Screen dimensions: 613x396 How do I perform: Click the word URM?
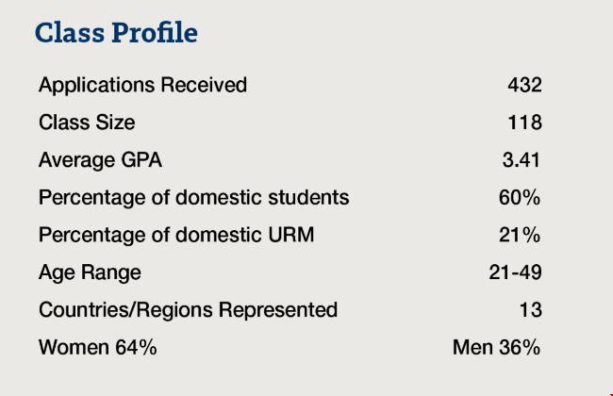pyautogui.click(x=290, y=235)
